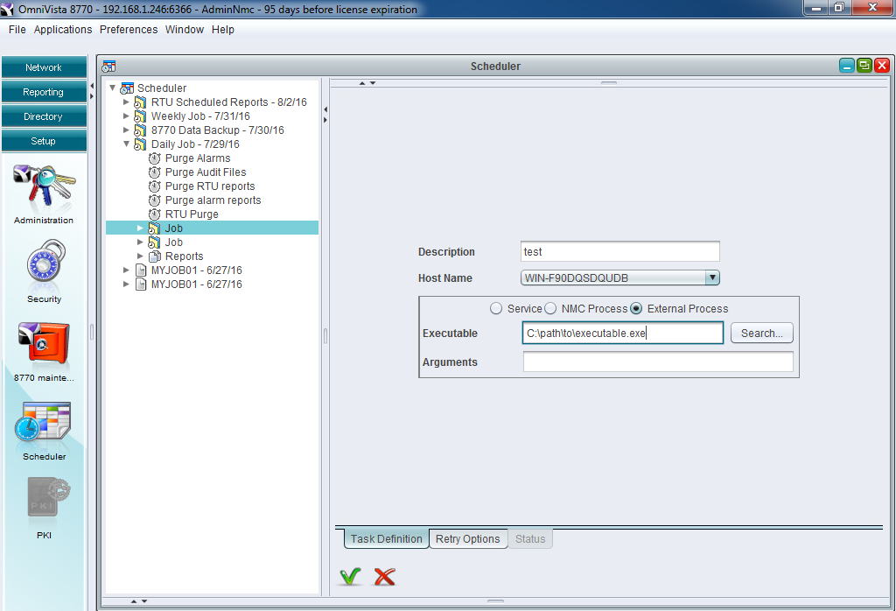Expand the highlighted Job node
Screen dimensions: 896x611
click(140, 228)
